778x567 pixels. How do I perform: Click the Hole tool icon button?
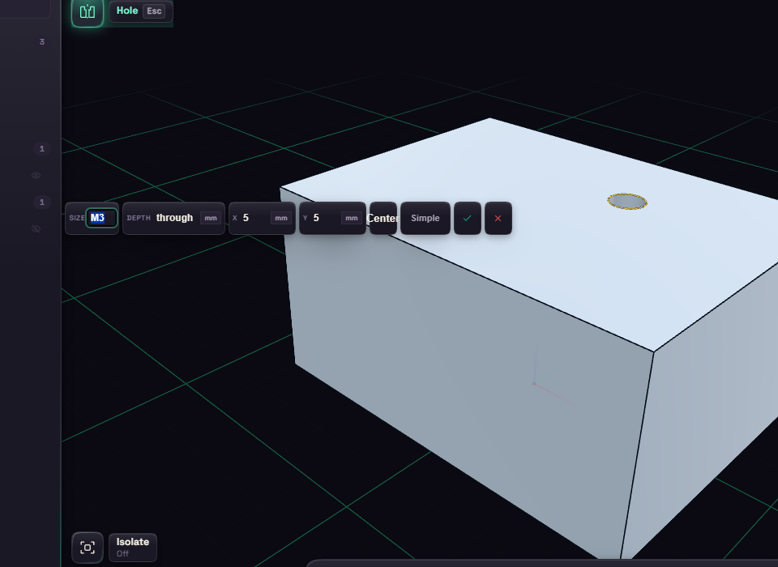click(x=88, y=11)
